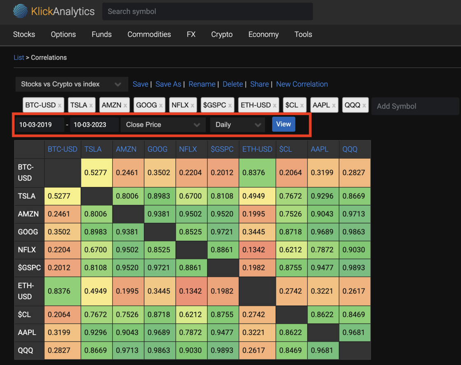The width and height of the screenshot is (461, 365).
Task: Open the Funds menu
Action: (102, 35)
